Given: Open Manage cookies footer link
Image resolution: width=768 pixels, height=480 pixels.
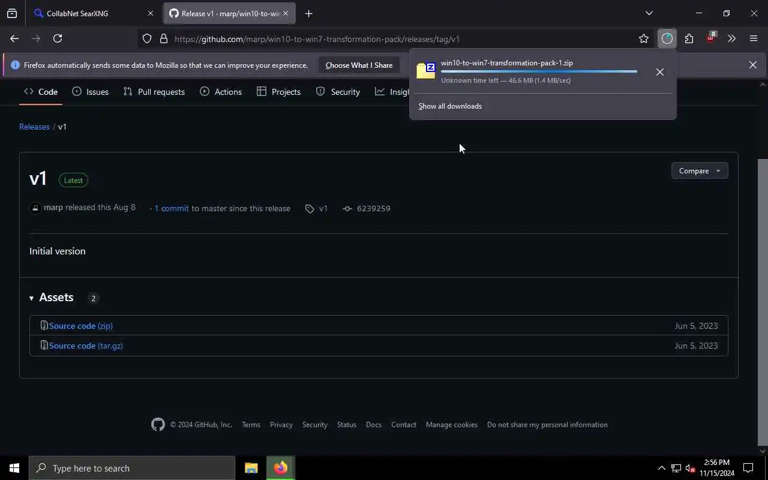Looking at the screenshot, I should (x=451, y=425).
